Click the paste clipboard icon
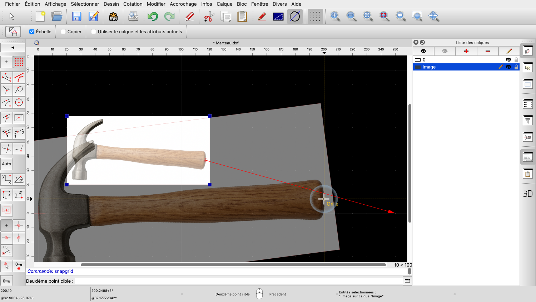The width and height of the screenshot is (536, 302). 242,16
